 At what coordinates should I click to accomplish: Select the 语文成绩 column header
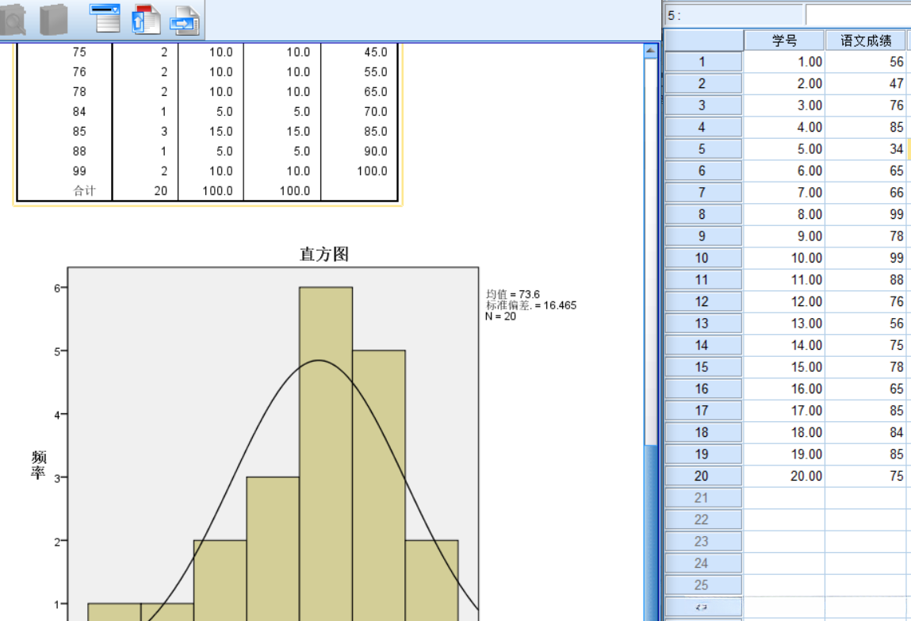866,40
